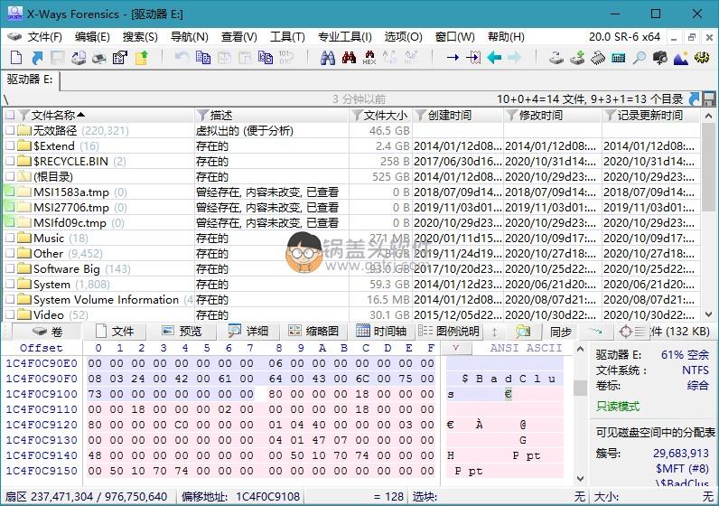Click the Open RAM memory chip icon
The width and height of the screenshot is (719, 506).
click(x=598, y=58)
